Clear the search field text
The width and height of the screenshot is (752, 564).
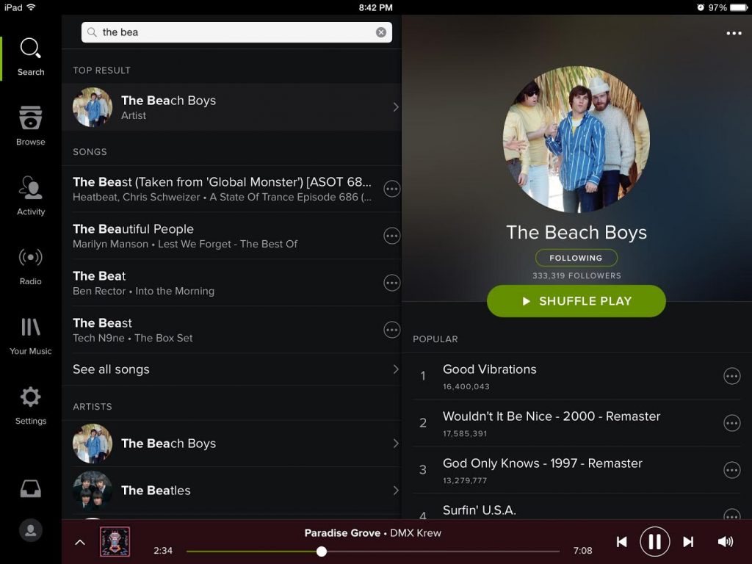pyautogui.click(x=381, y=32)
